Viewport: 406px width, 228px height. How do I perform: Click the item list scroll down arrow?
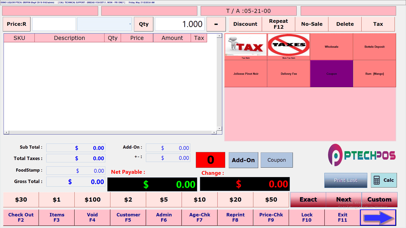219,128
